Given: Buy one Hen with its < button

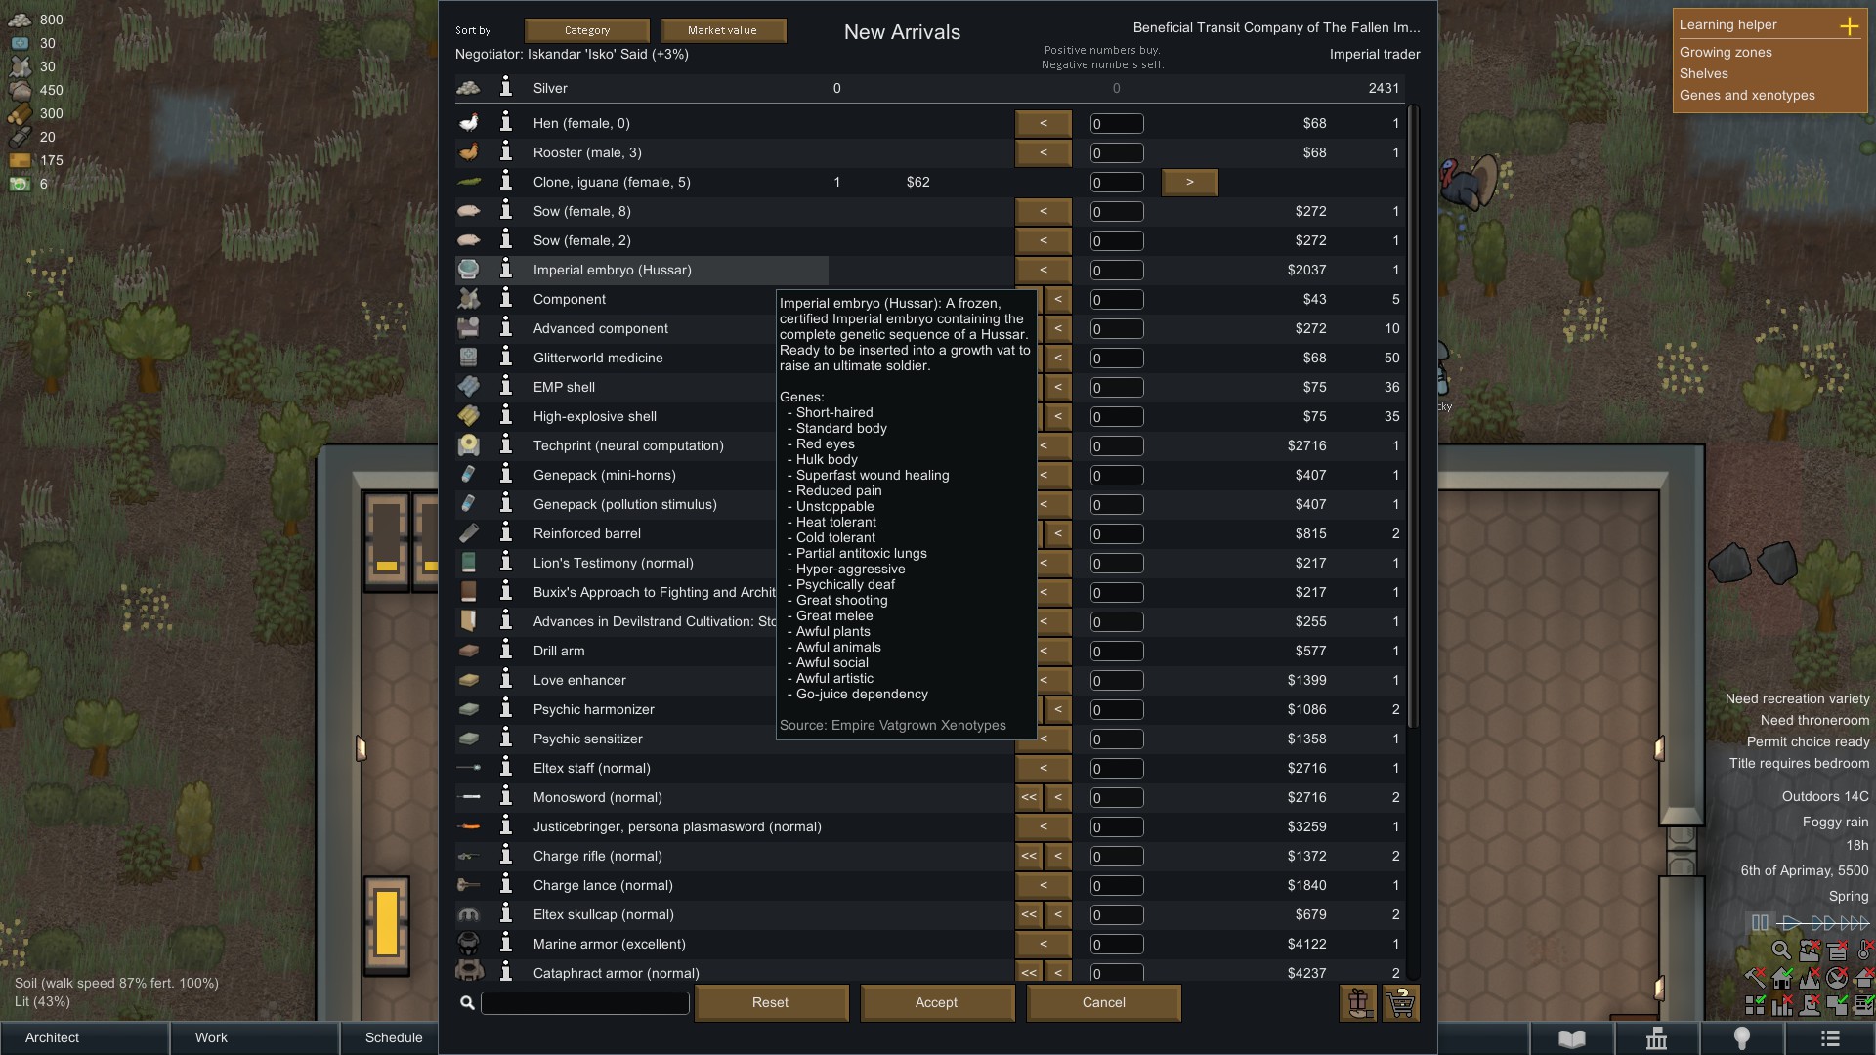Looking at the screenshot, I should coord(1044,123).
